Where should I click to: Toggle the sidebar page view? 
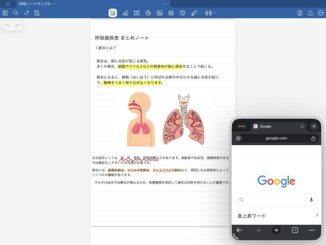point(5,13)
